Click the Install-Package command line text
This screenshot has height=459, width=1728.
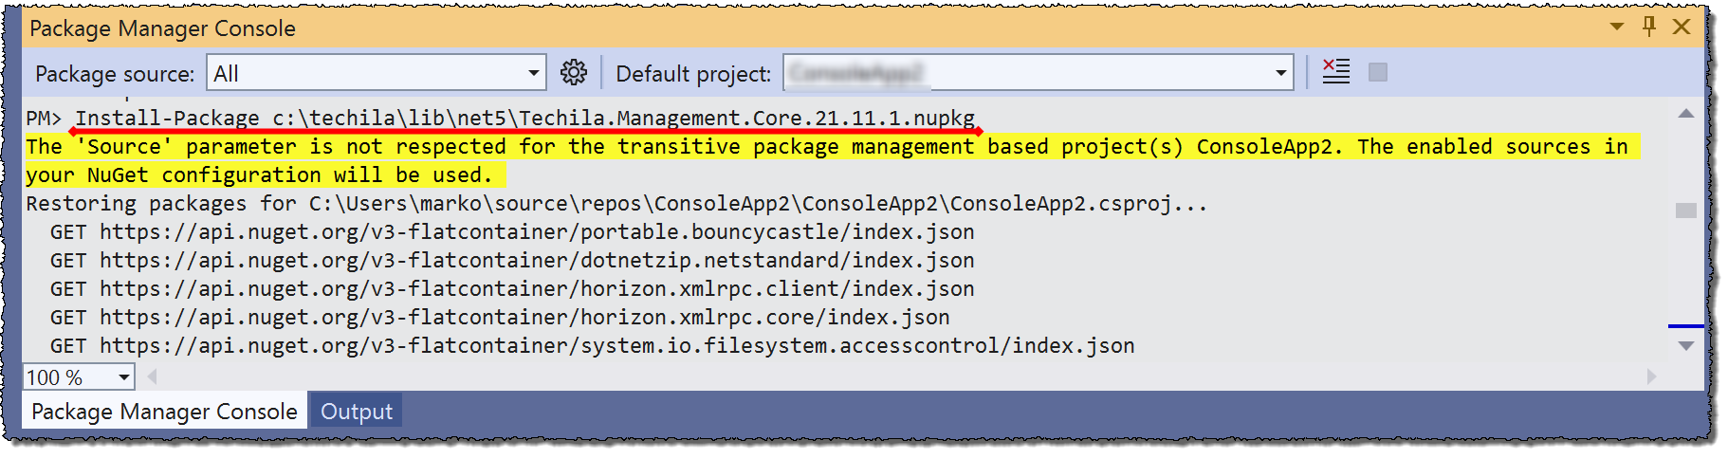click(524, 119)
